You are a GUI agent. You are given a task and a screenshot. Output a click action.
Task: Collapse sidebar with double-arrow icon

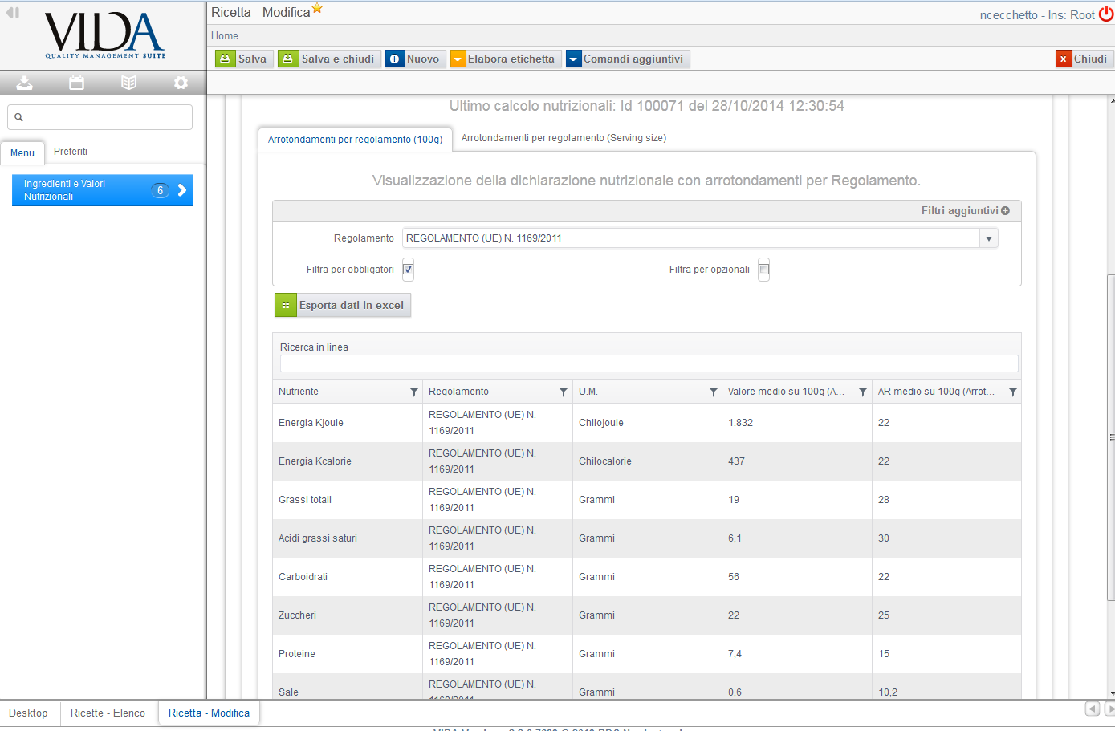(13, 13)
